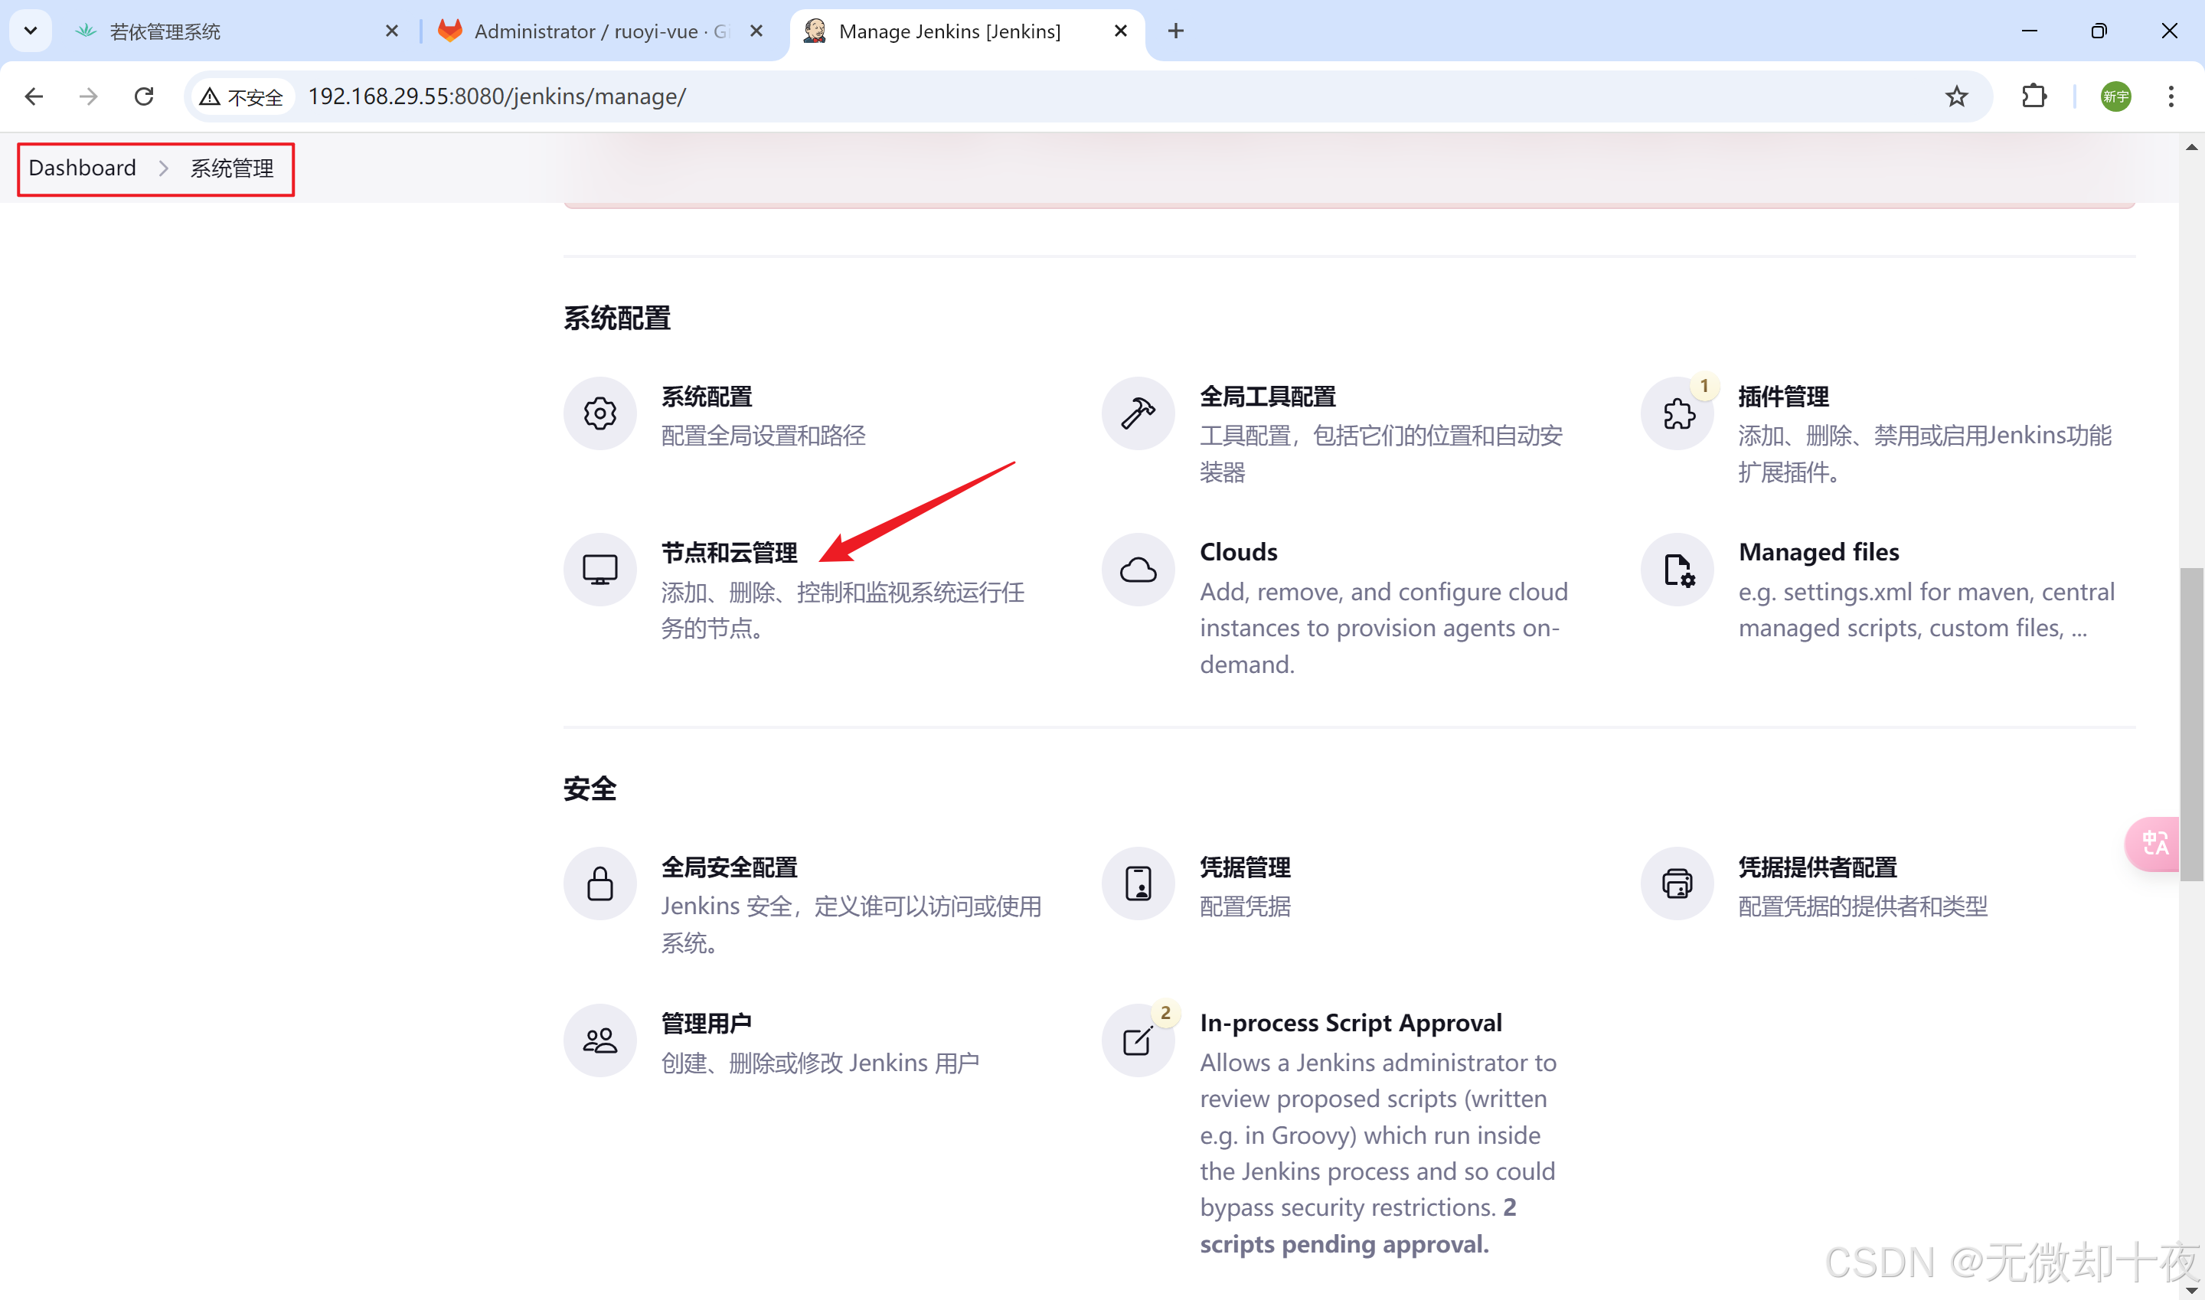Click the 节点和云管理 title link
Screen dimensions: 2205x1300
click(728, 553)
